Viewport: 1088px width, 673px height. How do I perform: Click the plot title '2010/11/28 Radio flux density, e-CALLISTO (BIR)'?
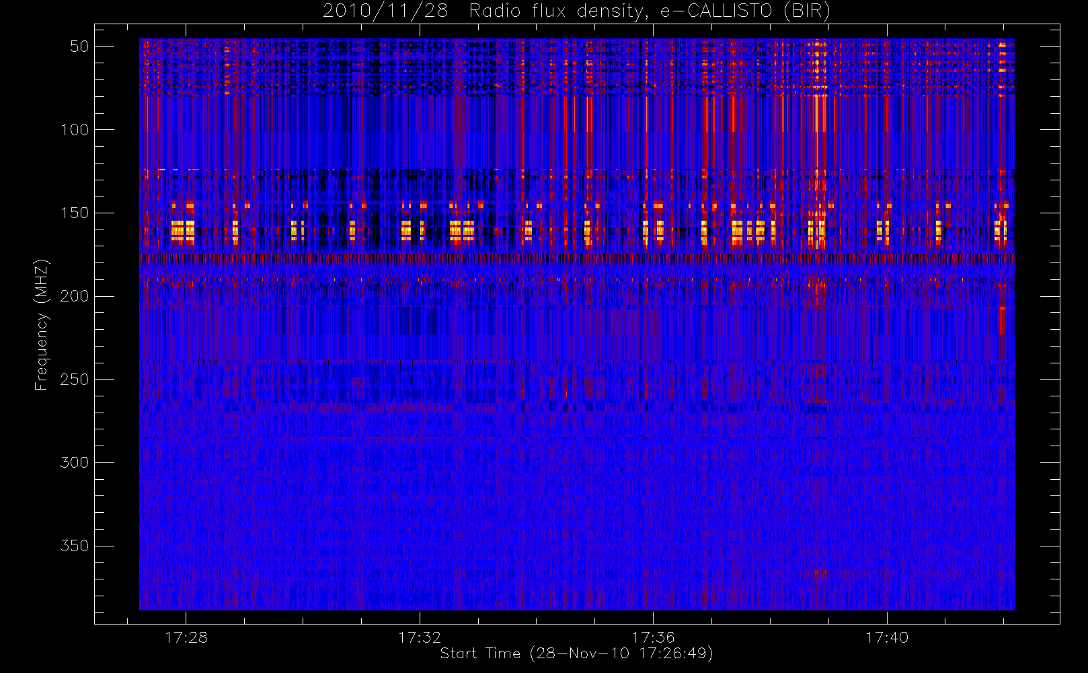(x=576, y=11)
